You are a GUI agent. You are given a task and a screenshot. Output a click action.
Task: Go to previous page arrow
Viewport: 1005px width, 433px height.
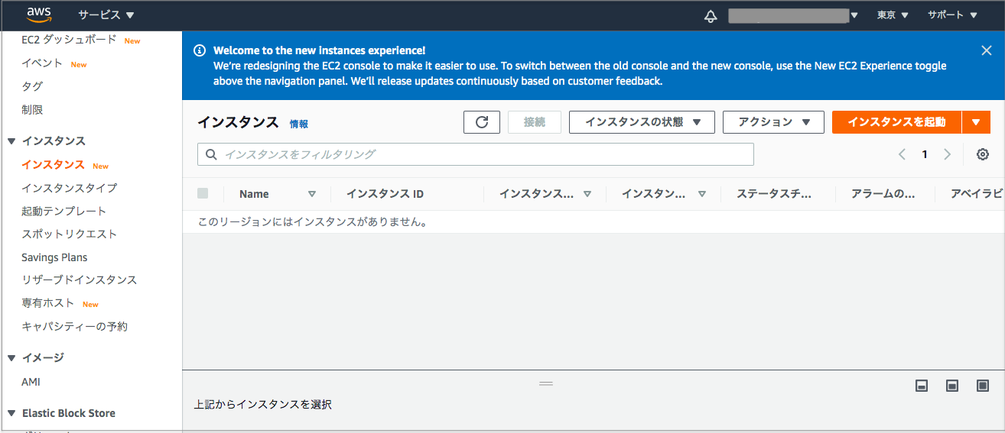coord(902,154)
